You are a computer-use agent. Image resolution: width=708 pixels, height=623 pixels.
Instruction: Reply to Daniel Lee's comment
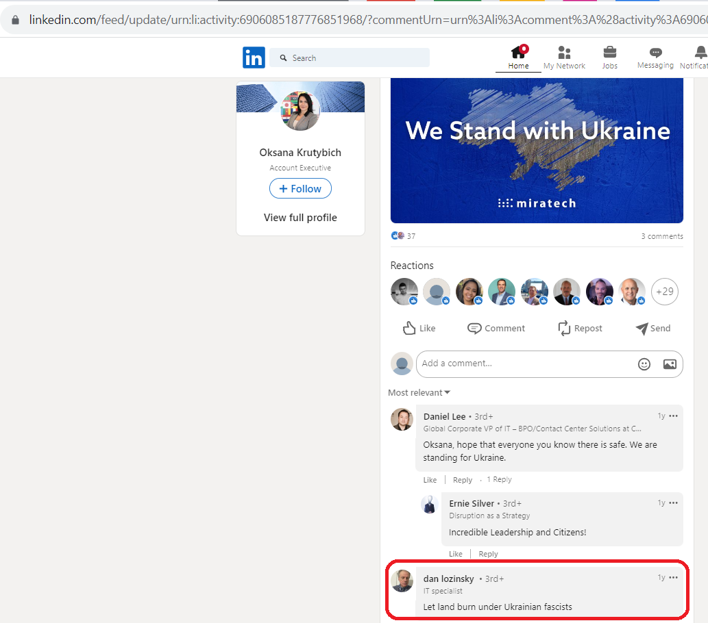[463, 480]
